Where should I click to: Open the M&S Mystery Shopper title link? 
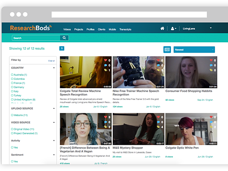[x=128, y=148]
